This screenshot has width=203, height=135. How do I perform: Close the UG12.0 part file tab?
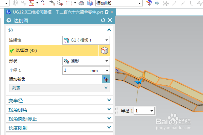coord(112,12)
